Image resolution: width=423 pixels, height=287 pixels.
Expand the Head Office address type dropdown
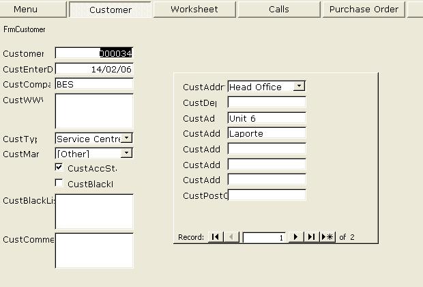pyautogui.click(x=300, y=87)
